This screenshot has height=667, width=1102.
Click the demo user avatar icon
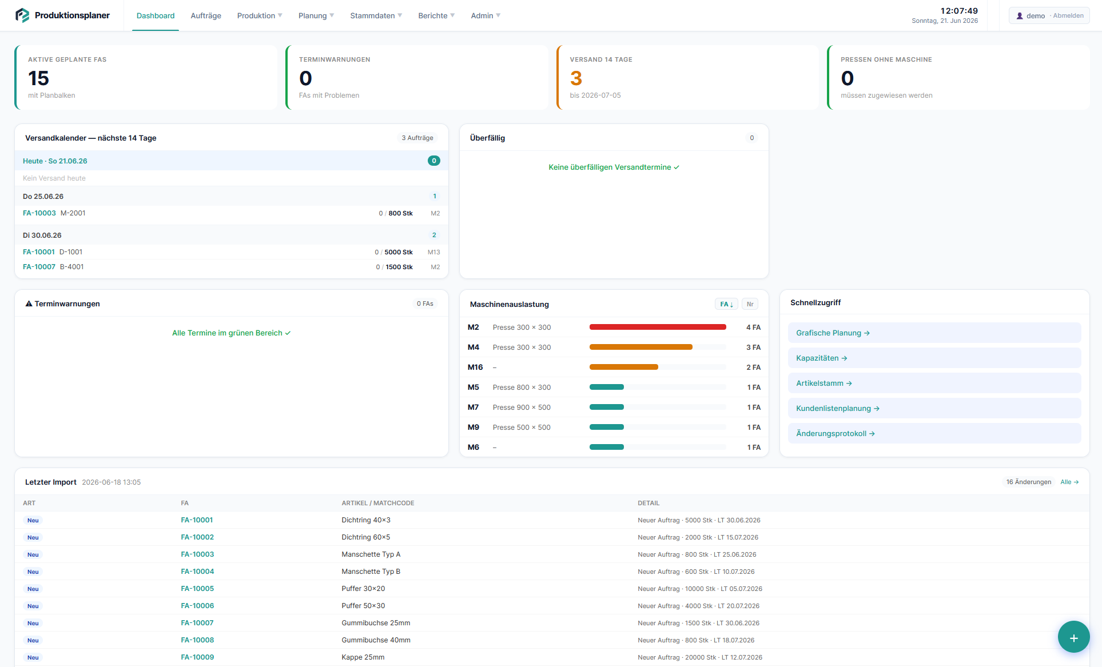tap(1020, 16)
